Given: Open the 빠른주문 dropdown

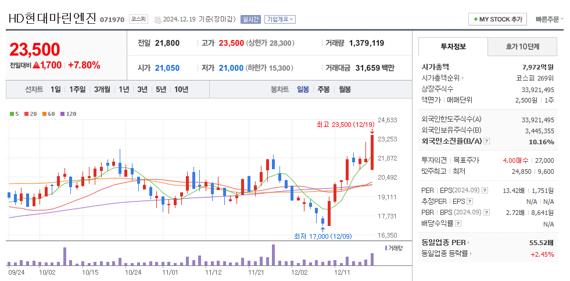Looking at the screenshot, I should [549, 19].
